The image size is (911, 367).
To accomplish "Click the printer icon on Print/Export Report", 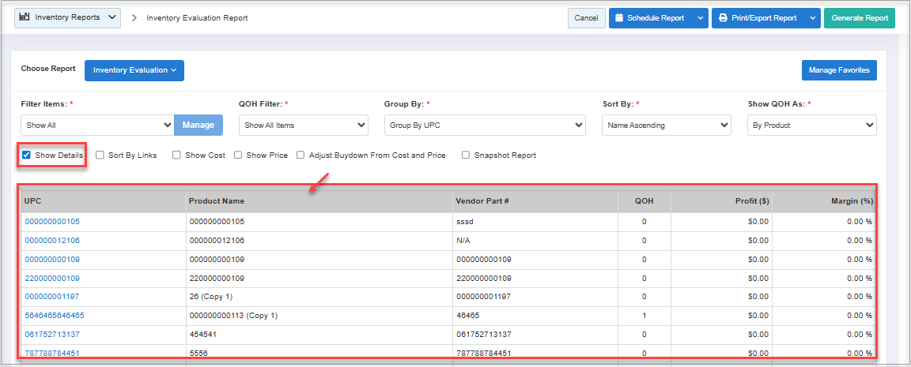I will pyautogui.click(x=723, y=18).
